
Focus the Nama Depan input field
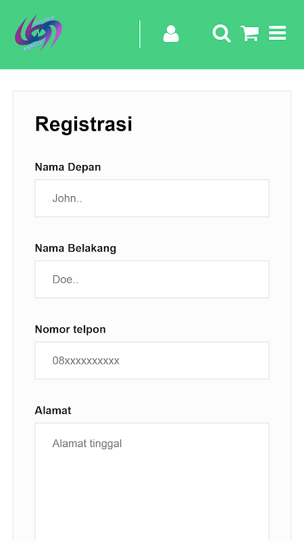pos(152,198)
